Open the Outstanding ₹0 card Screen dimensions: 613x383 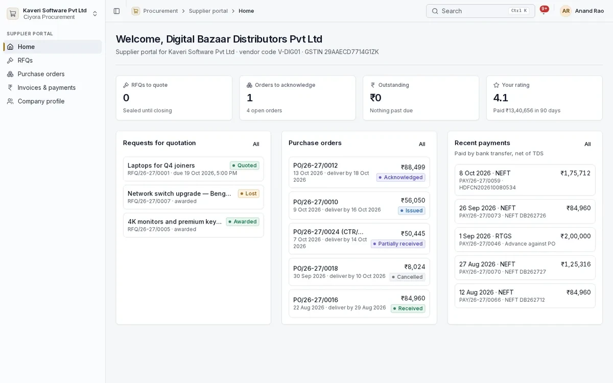pyautogui.click(x=421, y=98)
